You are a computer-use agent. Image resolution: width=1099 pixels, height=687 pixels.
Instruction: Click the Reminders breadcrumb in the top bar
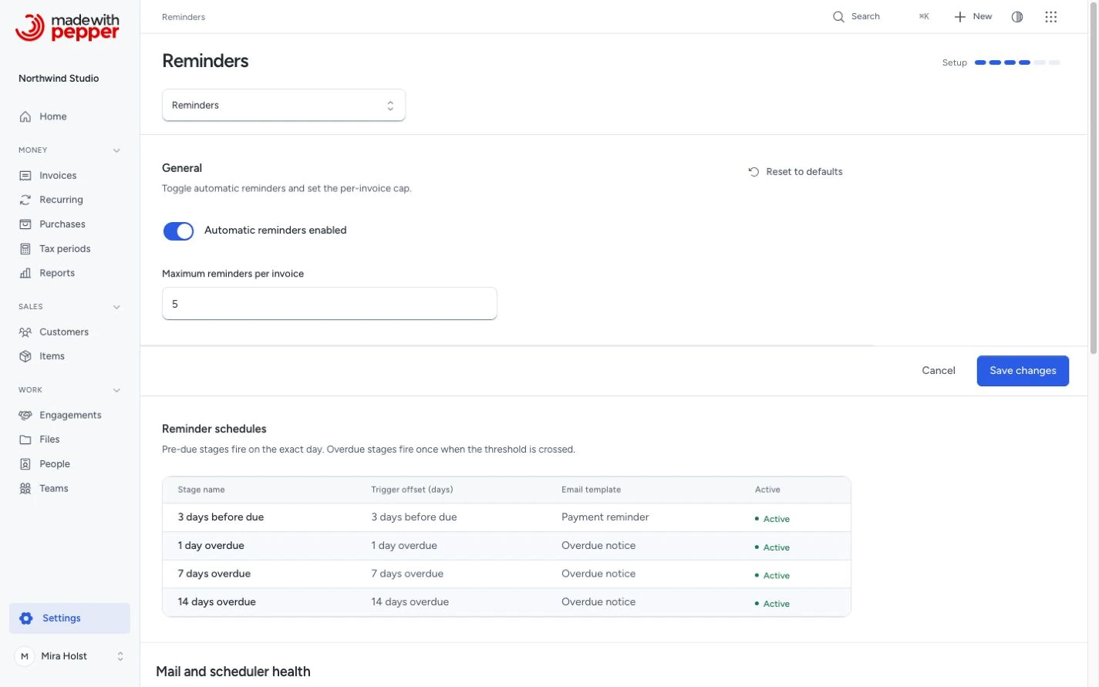[184, 17]
